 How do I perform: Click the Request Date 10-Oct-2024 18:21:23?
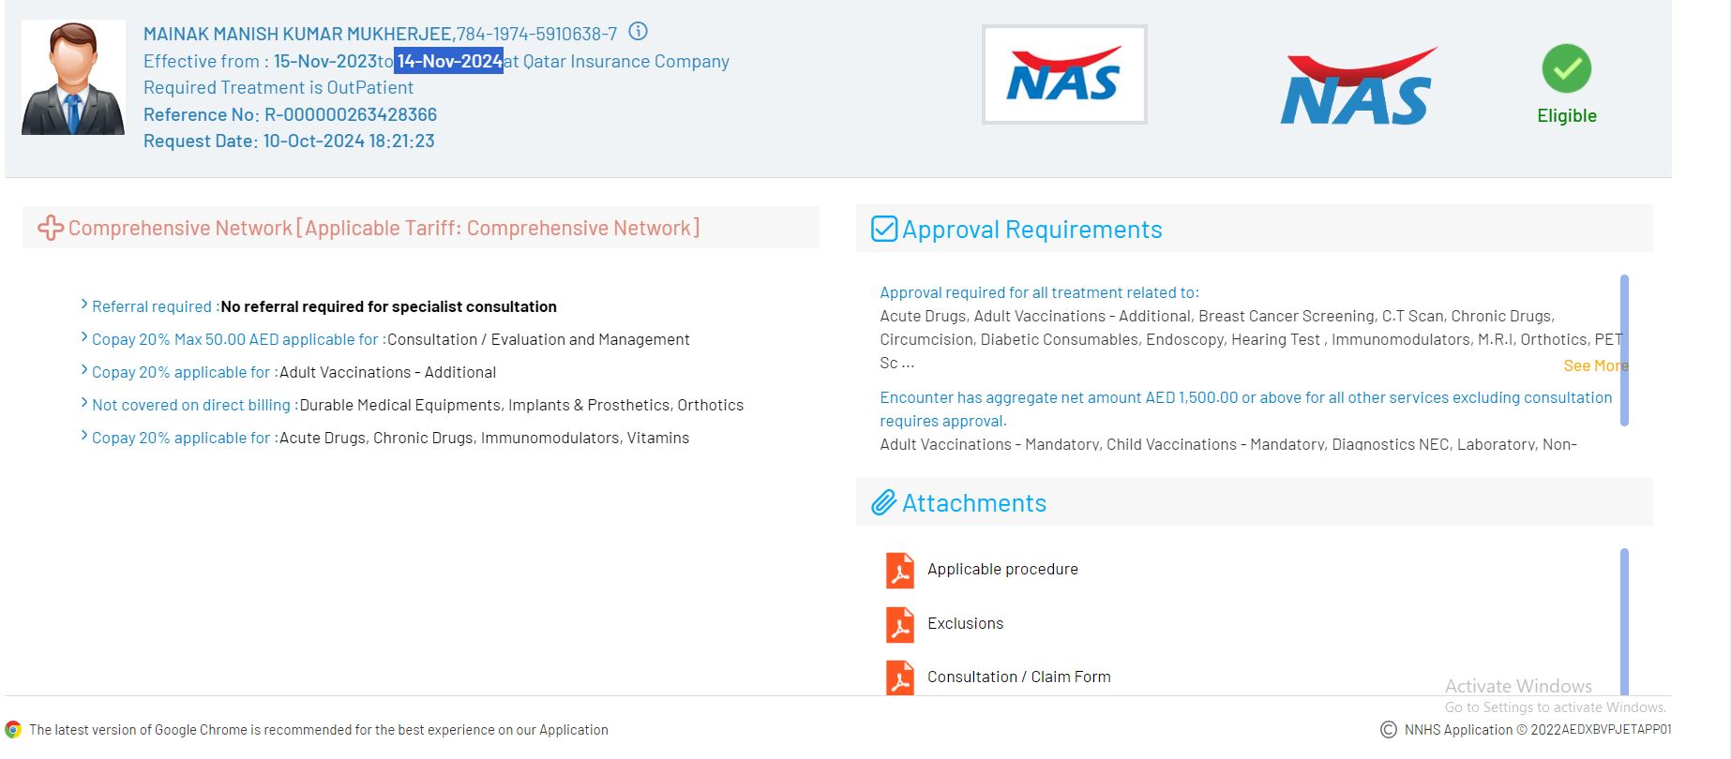pyautogui.click(x=289, y=141)
